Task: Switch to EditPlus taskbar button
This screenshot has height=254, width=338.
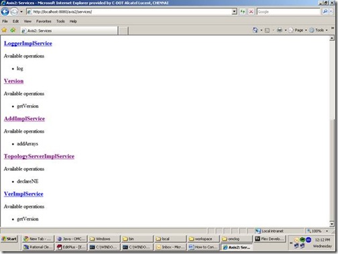Action: coord(71,247)
